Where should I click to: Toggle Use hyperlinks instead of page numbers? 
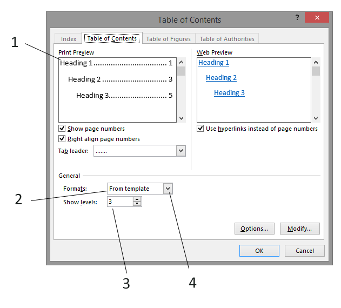click(200, 129)
